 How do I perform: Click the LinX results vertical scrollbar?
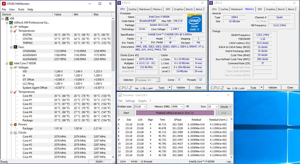[231, 138]
